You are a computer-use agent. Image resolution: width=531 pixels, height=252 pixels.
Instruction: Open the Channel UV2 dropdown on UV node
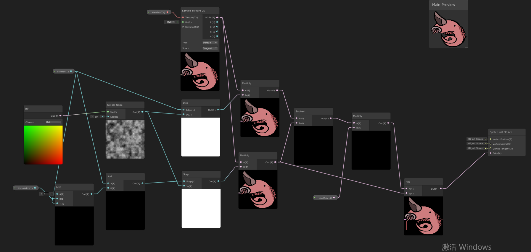click(x=53, y=122)
